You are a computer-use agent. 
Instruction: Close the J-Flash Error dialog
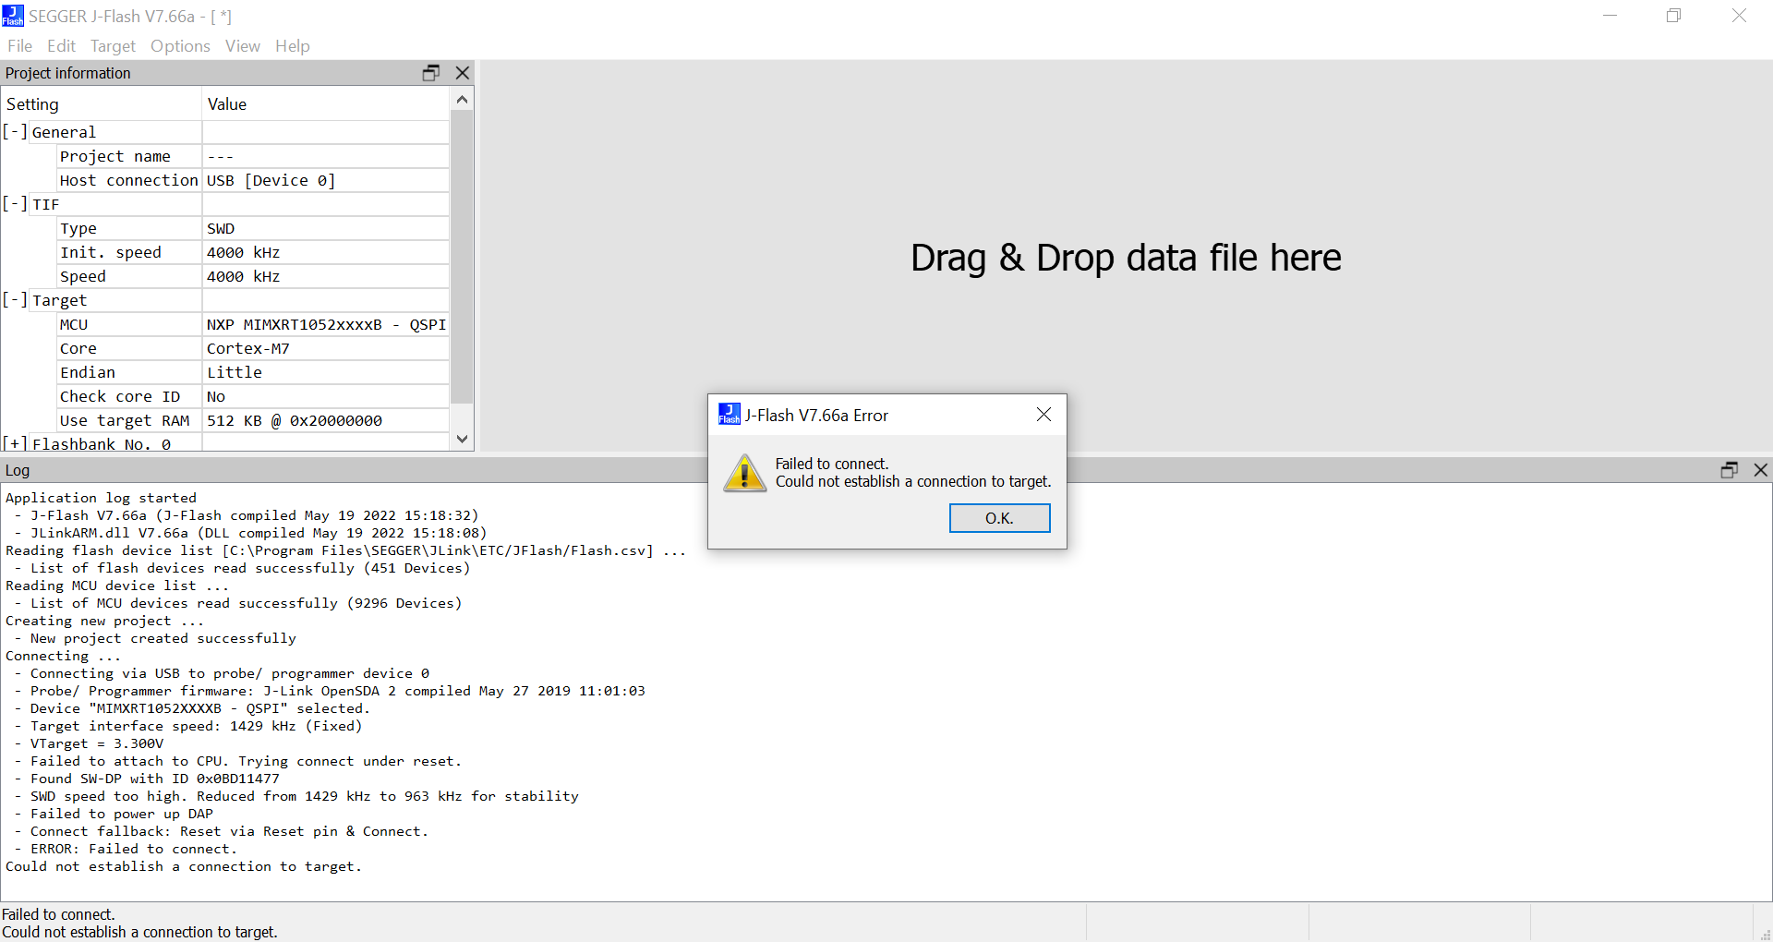[1043, 415]
